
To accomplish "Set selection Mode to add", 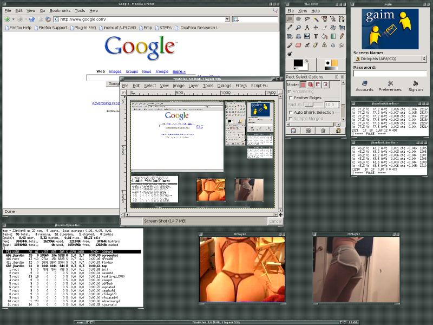I will [311, 84].
